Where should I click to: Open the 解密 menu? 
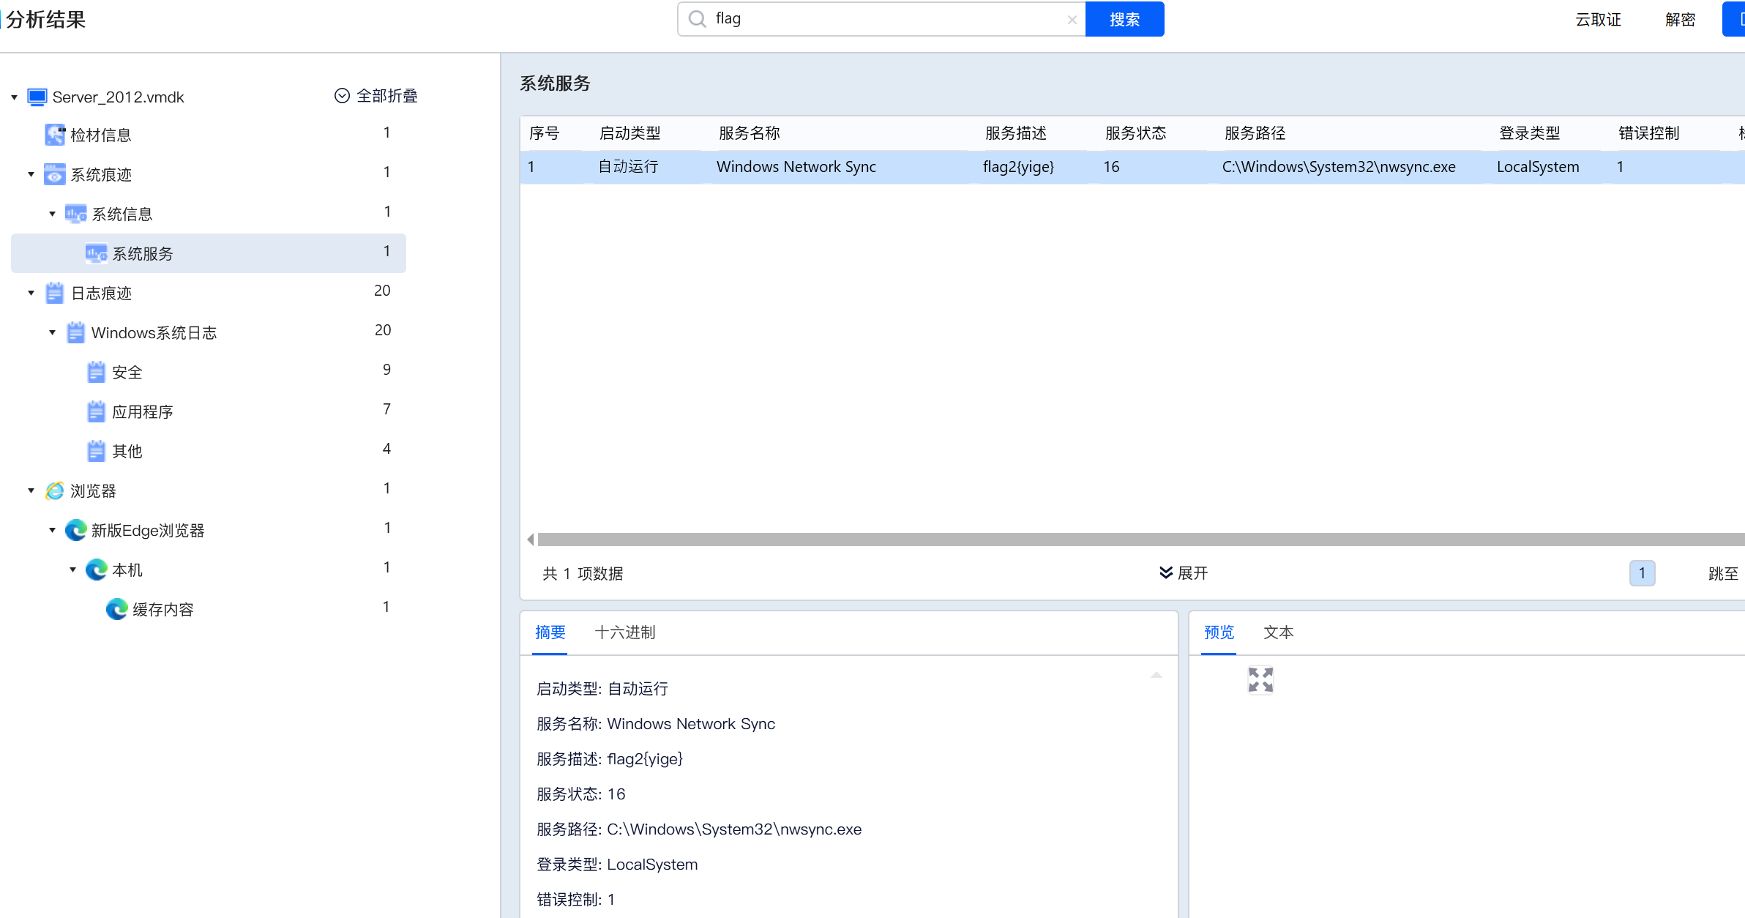coord(1680,20)
